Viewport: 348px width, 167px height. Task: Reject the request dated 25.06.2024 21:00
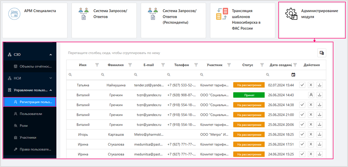(x=311, y=115)
